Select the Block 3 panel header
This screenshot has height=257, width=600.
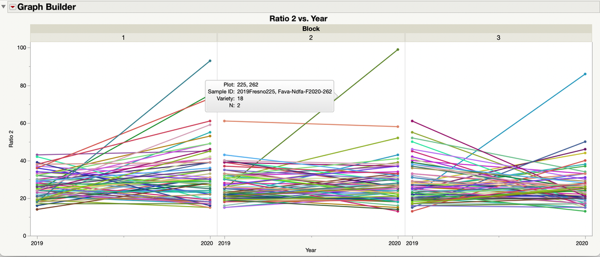coord(498,37)
